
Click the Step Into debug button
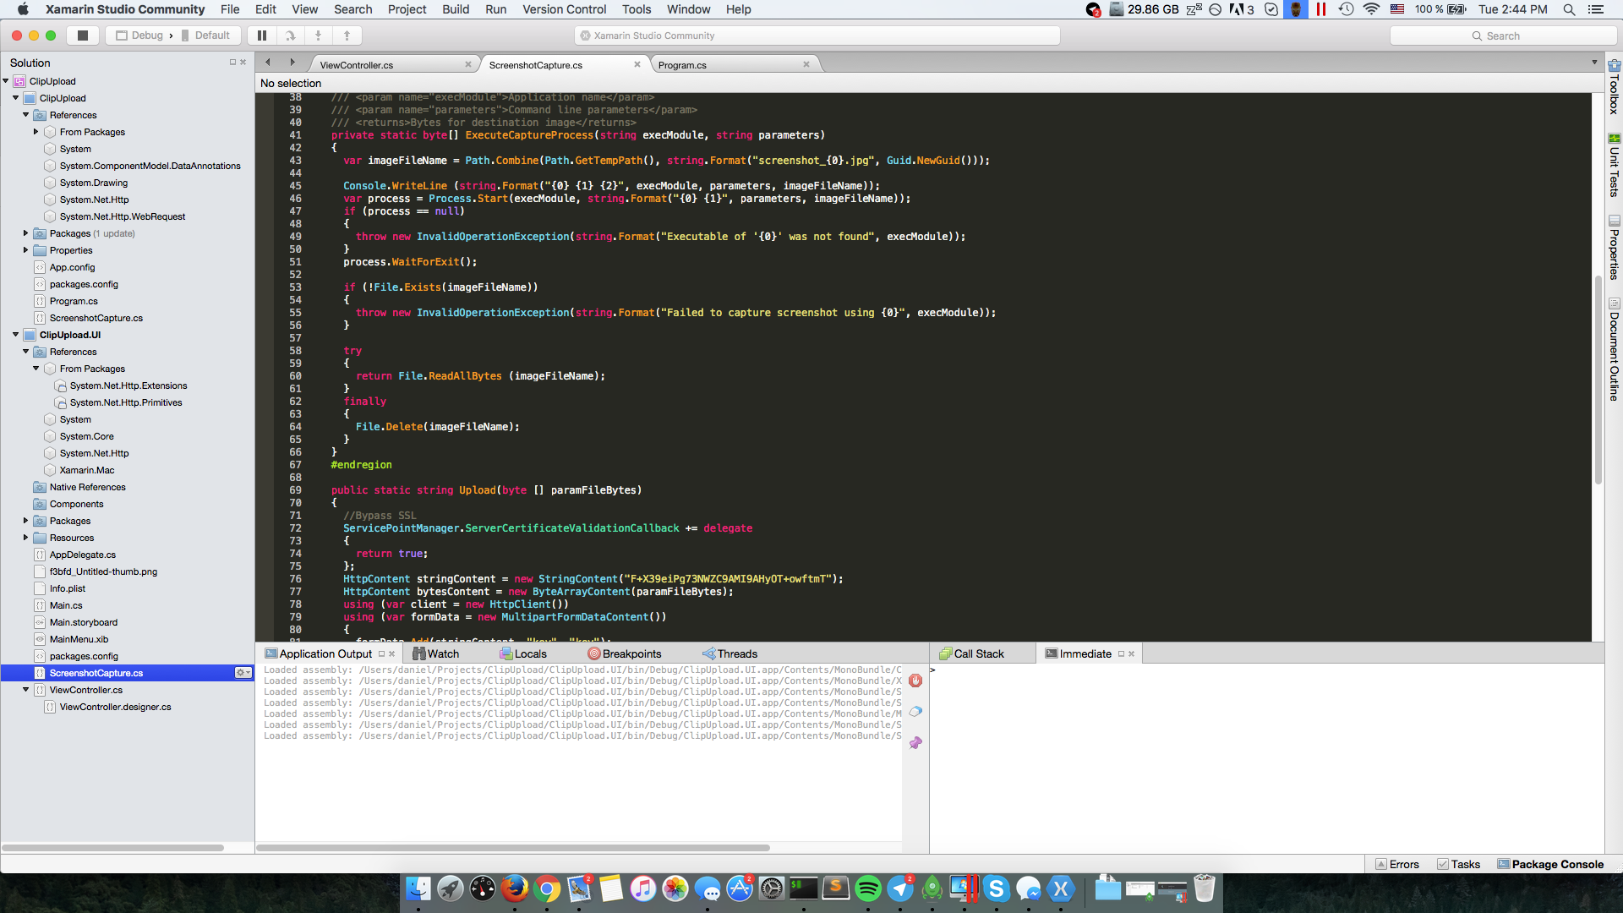tap(319, 36)
